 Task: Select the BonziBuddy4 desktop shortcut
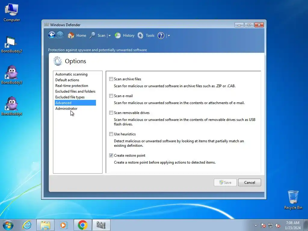(12, 106)
